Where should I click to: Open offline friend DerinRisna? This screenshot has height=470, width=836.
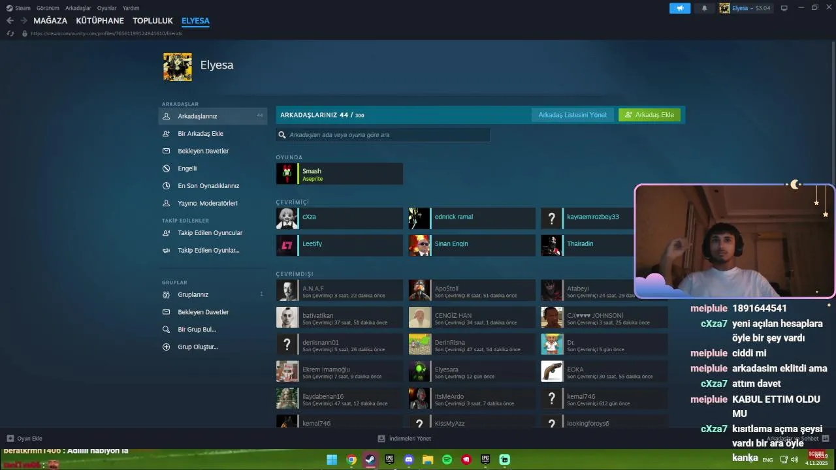[x=472, y=345]
